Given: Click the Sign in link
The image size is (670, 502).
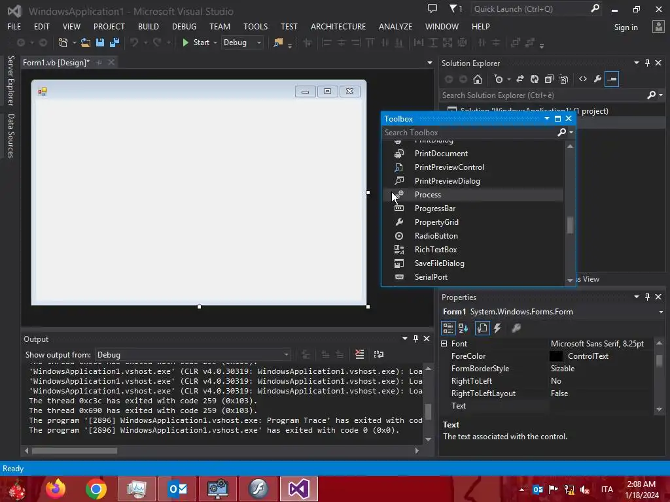Looking at the screenshot, I should (626, 27).
